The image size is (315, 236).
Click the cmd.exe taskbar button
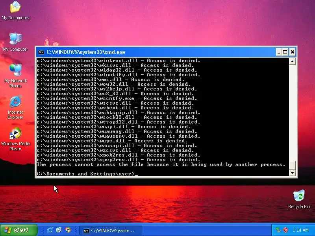(111, 230)
